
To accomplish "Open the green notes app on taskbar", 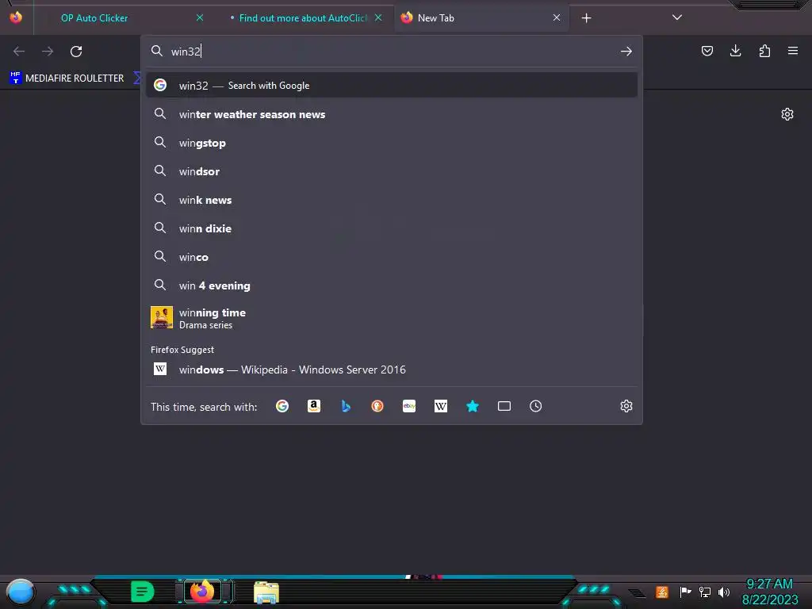I will point(143,592).
